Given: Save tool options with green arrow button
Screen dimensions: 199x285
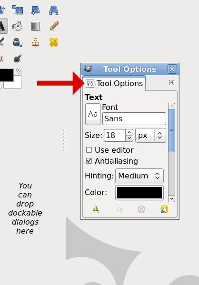Looking at the screenshot, I should point(96,209).
